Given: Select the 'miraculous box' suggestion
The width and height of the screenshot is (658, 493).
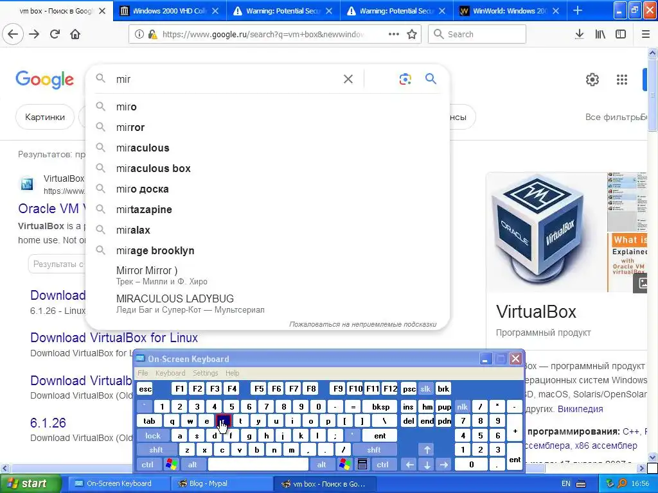Looking at the screenshot, I should pos(267,168).
